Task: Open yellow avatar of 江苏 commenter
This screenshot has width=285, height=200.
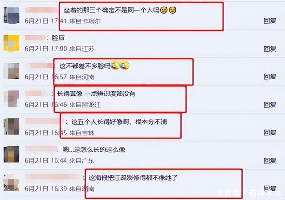Action: click(x=12, y=43)
